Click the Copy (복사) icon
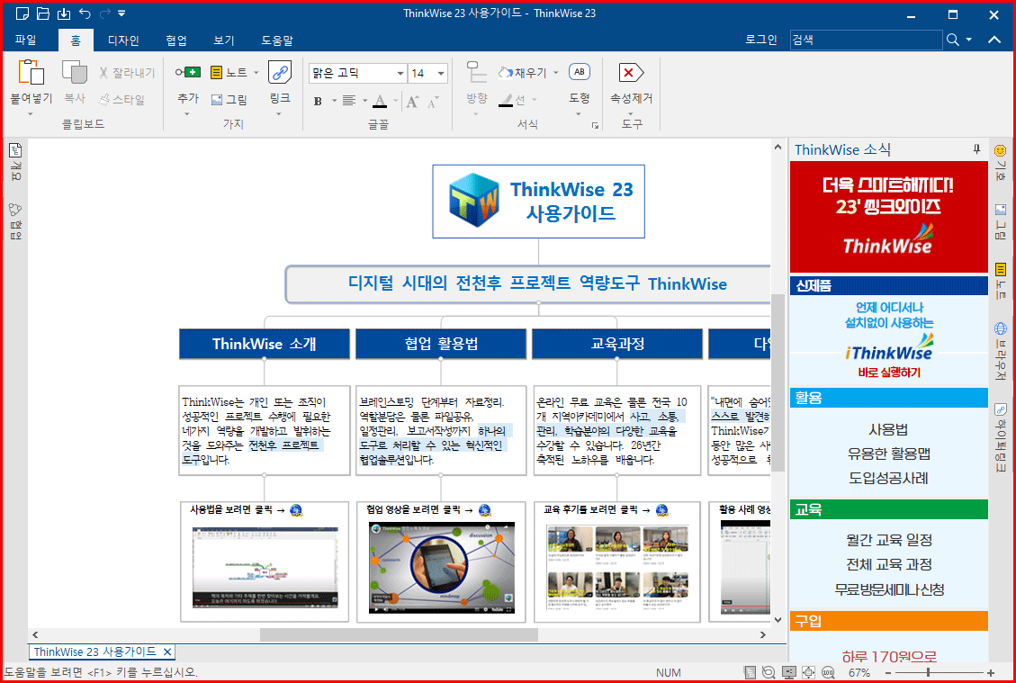 [x=75, y=72]
